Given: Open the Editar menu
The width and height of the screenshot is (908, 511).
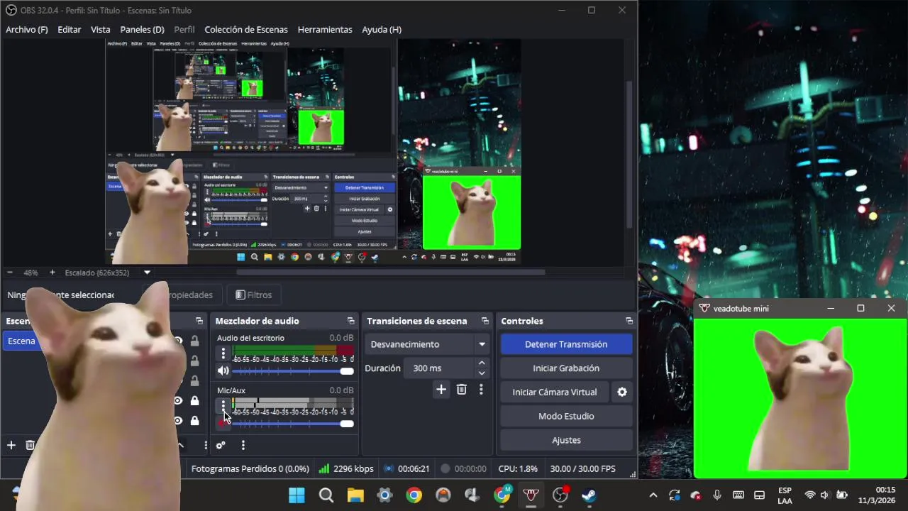Looking at the screenshot, I should tap(69, 29).
